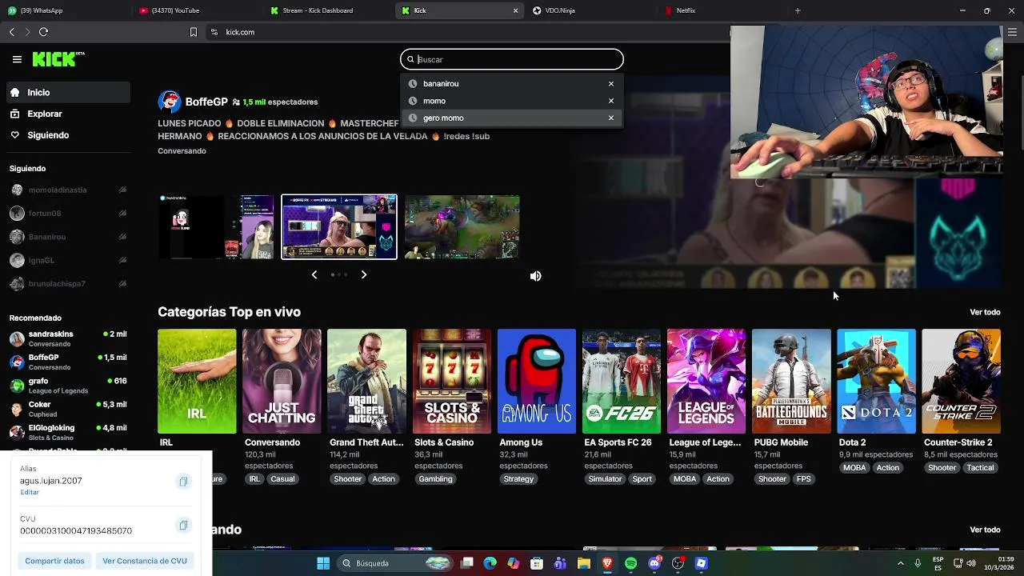Click Ver todo for Categorías Top en vivo
Screen dimensions: 1024x576
pyautogui.click(x=985, y=312)
